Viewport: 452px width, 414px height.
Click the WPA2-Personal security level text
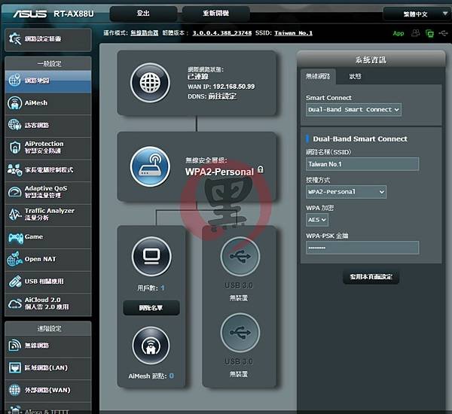(220, 172)
